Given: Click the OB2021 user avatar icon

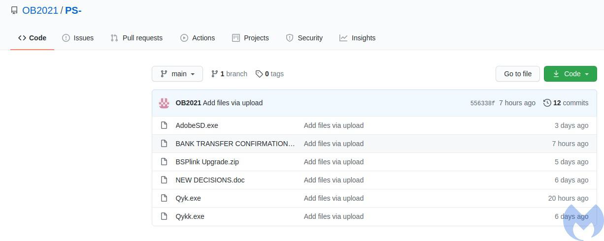Looking at the screenshot, I should (164, 103).
